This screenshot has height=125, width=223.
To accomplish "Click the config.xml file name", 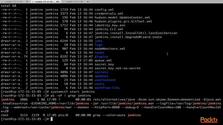I will (x=104, y=10).
